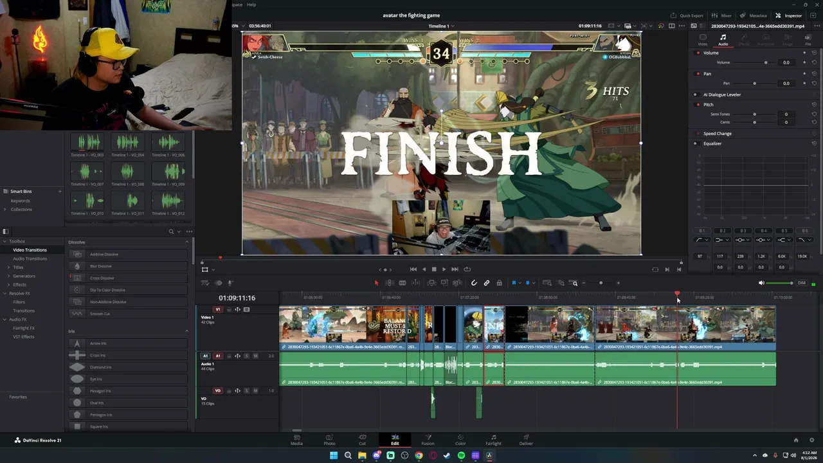Viewport: 823px width, 463px height.
Task: Switch to the Fairlight page
Action: [493, 440]
